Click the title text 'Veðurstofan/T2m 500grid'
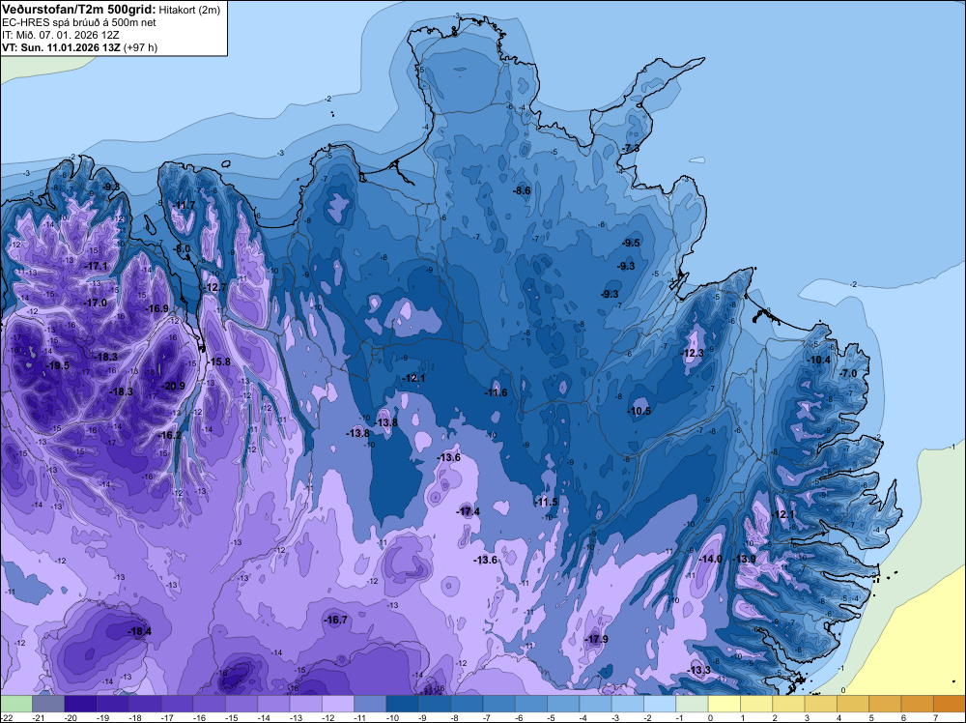This screenshot has width=966, height=723. coord(79,10)
